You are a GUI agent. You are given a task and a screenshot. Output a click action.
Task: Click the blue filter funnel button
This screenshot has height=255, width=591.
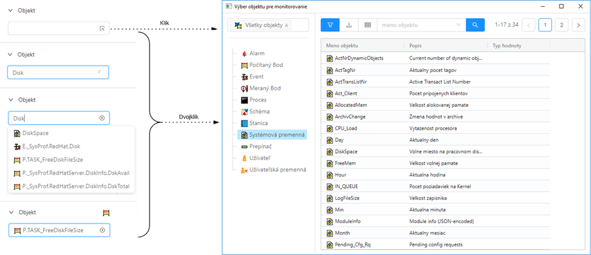pyautogui.click(x=330, y=25)
